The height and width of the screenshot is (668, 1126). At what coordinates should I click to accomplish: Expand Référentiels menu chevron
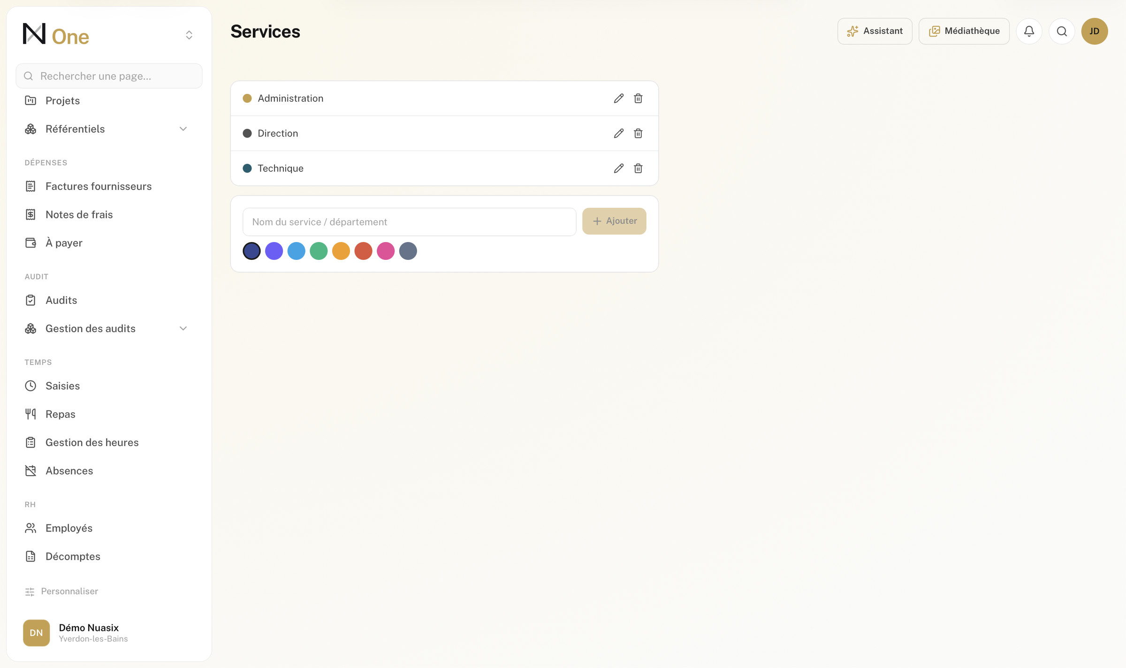tap(183, 129)
